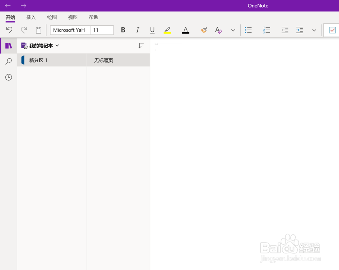Switch to the 插入 tab
339x270 pixels.
(x=31, y=17)
